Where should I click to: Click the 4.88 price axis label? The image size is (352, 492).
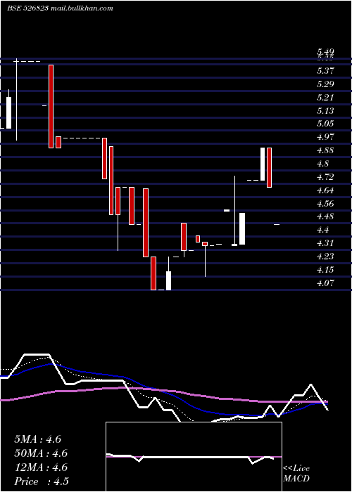click(x=325, y=150)
